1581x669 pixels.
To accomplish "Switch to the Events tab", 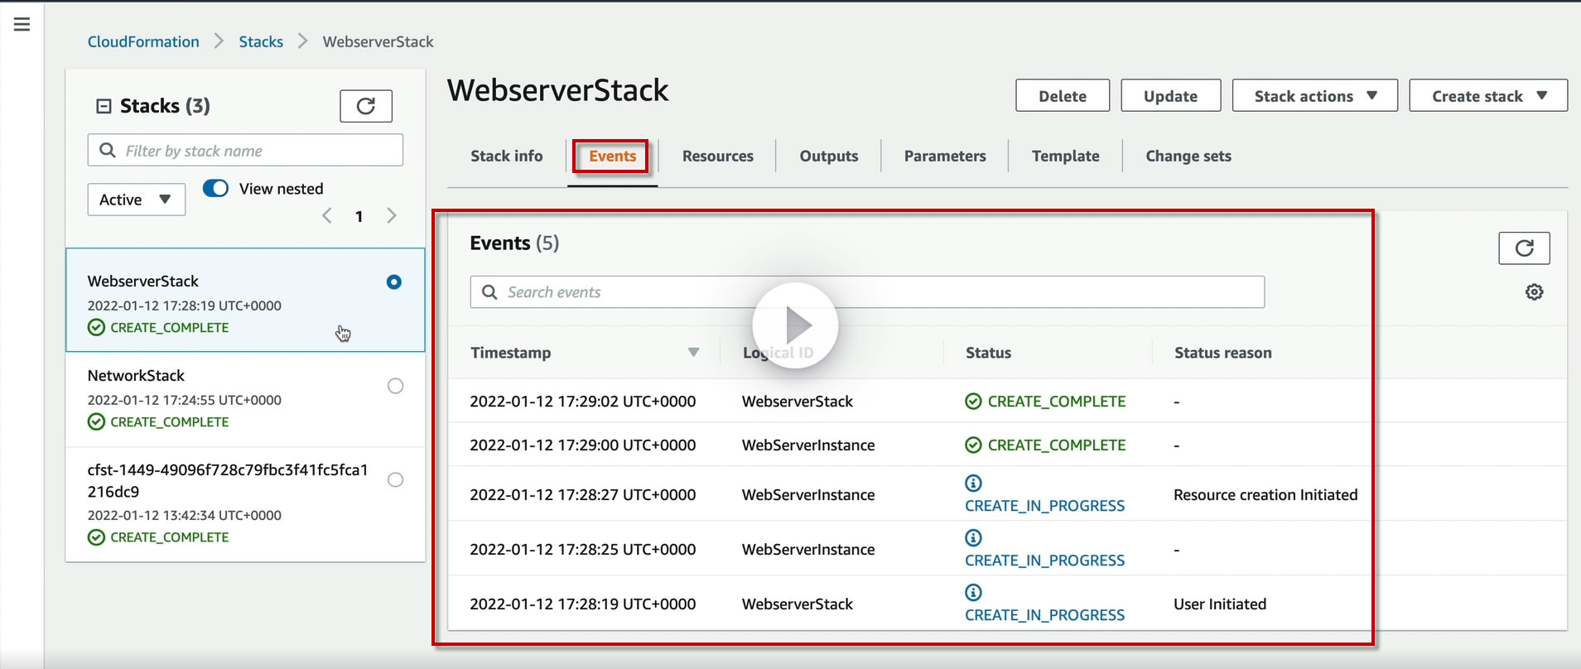I will [613, 156].
